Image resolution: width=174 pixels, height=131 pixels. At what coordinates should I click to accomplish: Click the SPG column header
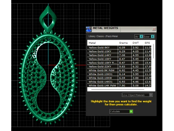pyautogui.click(x=147, y=43)
